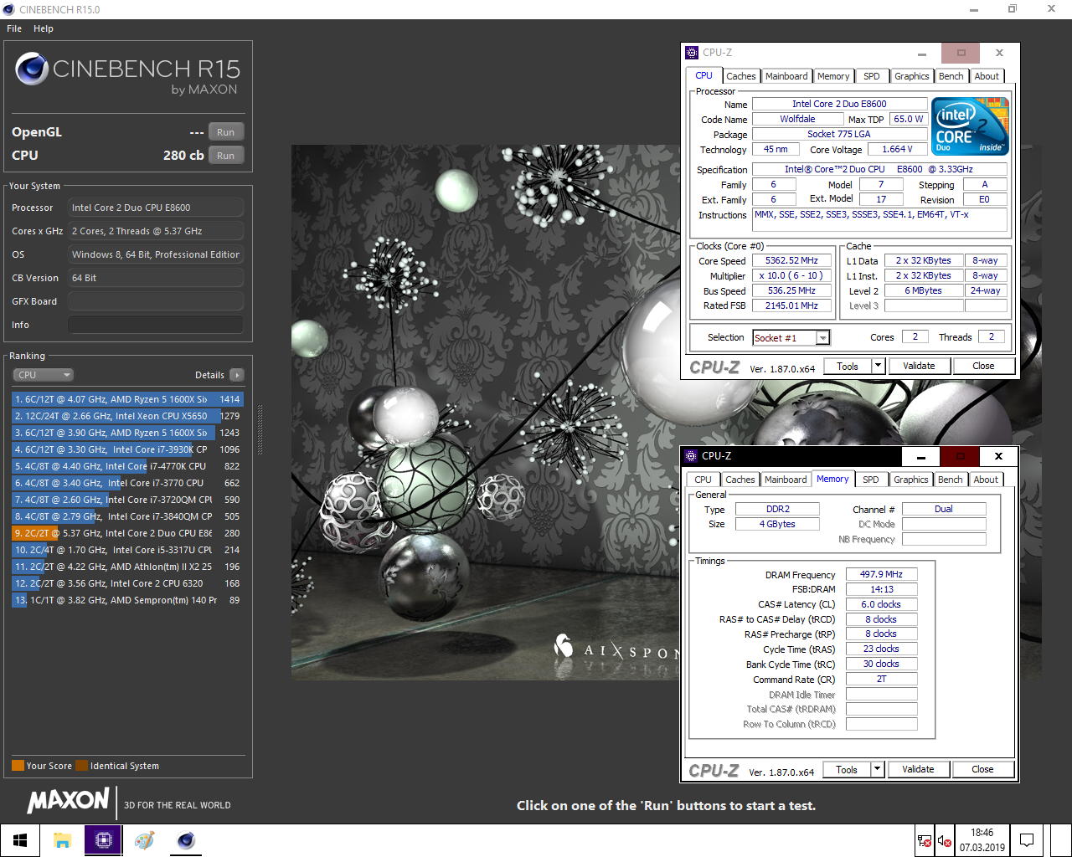The height and width of the screenshot is (857, 1072).
Task: Click the Core Voltage value 1.664 V
Action: point(897,149)
